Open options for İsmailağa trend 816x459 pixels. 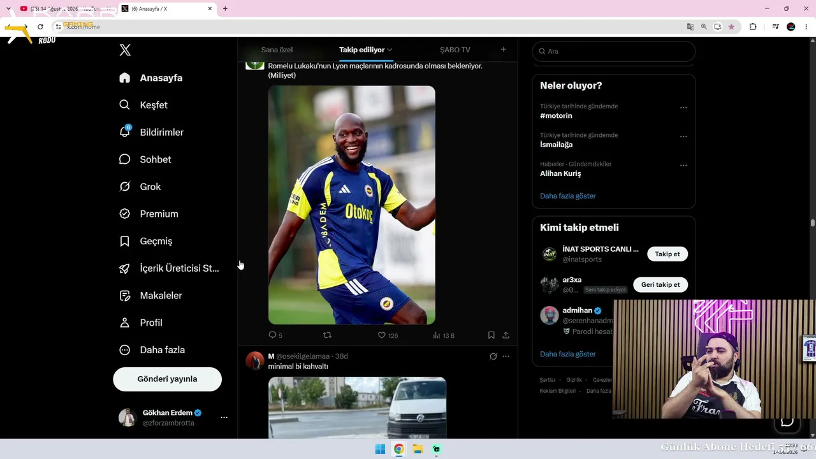683,136
